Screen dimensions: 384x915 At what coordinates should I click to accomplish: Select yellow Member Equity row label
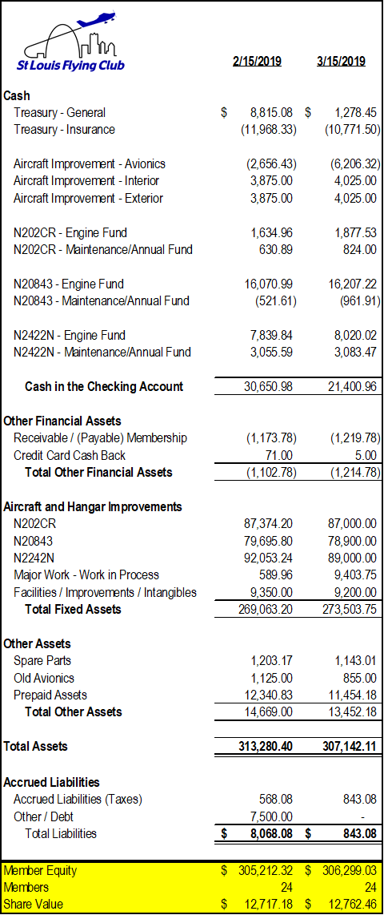[39, 871]
